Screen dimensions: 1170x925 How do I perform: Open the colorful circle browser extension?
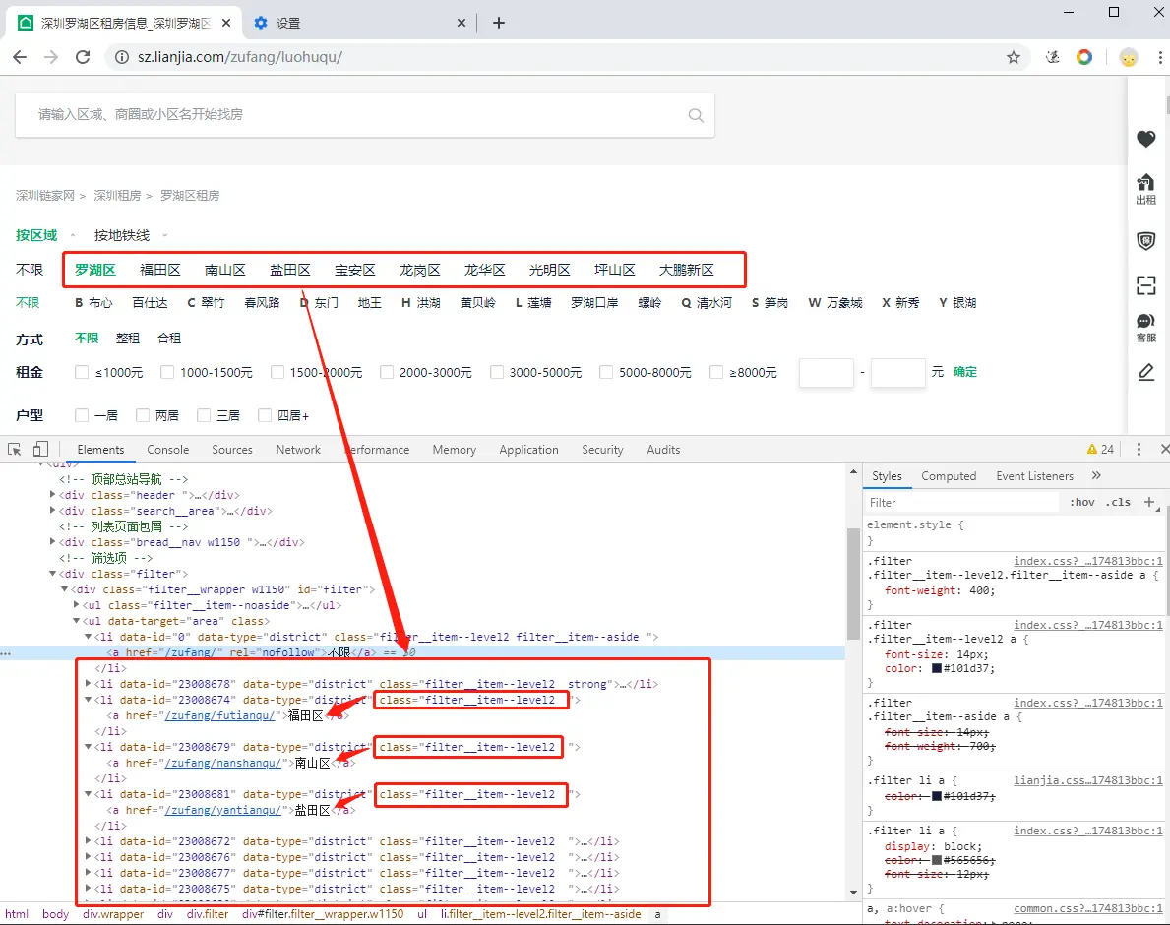point(1084,57)
